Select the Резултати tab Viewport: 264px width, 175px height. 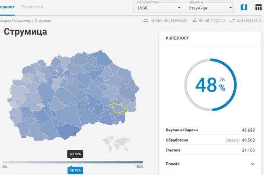click(32, 7)
